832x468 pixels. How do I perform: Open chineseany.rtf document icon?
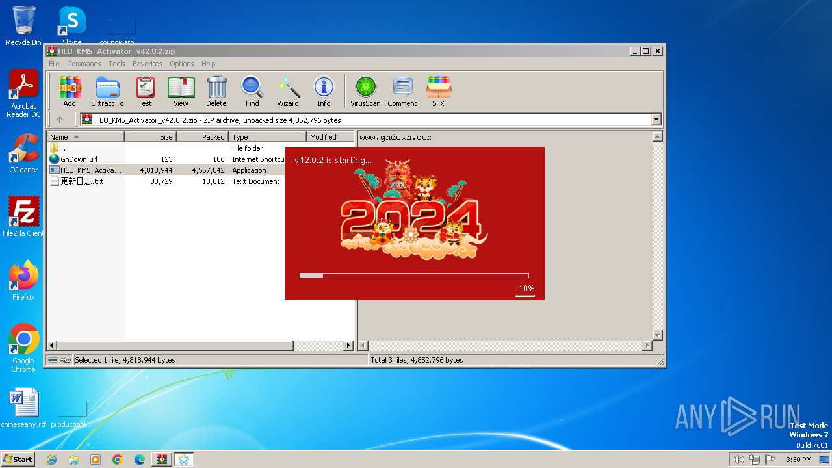[x=23, y=408]
